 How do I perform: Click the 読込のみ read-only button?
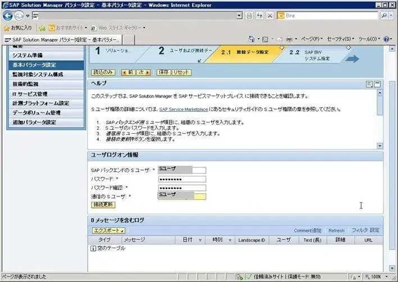103,72
